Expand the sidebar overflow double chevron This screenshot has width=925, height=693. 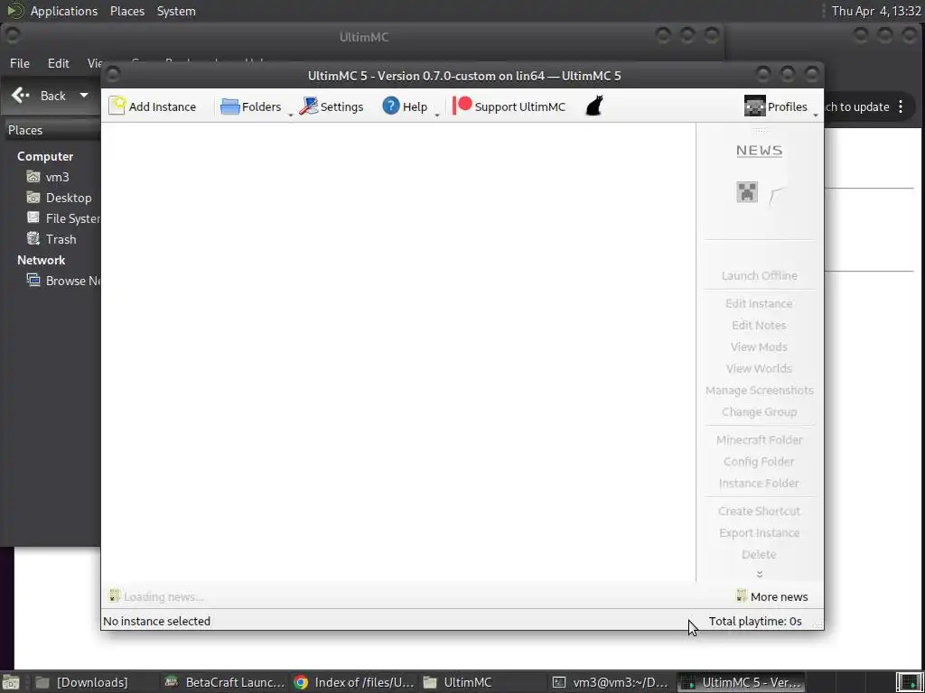click(759, 574)
